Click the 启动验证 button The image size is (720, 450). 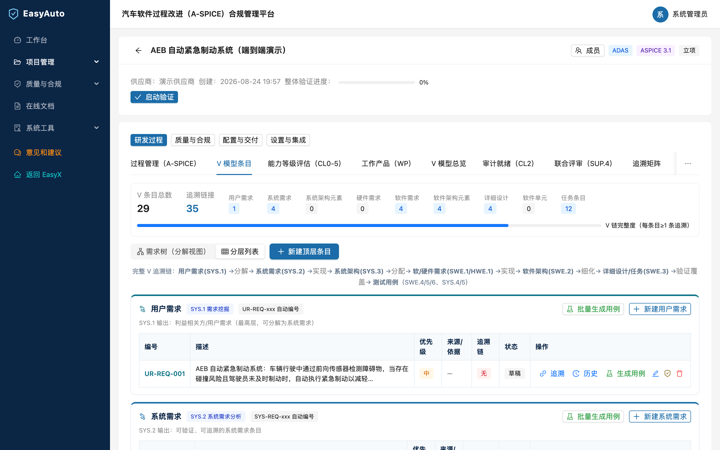tap(154, 97)
